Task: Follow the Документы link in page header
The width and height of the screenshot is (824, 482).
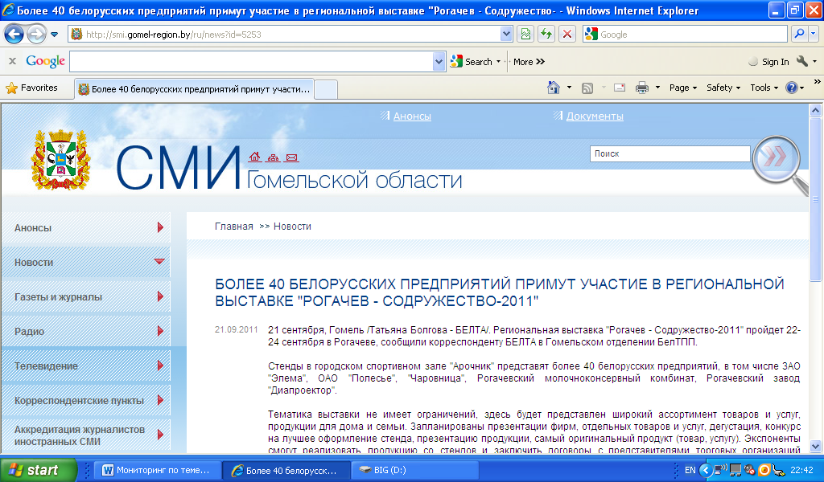Action: tap(594, 116)
